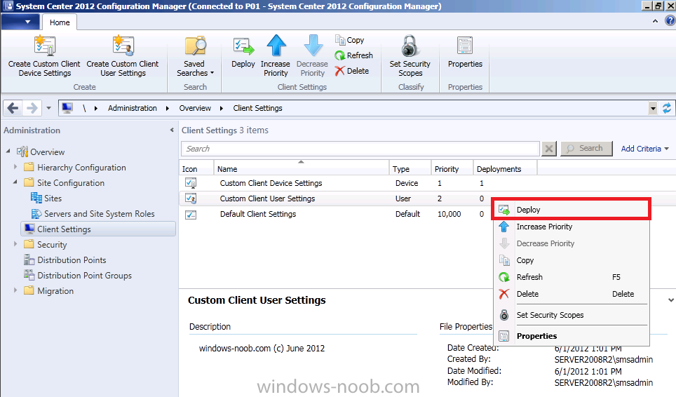Go forward with the navigation arrow
The height and width of the screenshot is (397, 676).
(32, 108)
